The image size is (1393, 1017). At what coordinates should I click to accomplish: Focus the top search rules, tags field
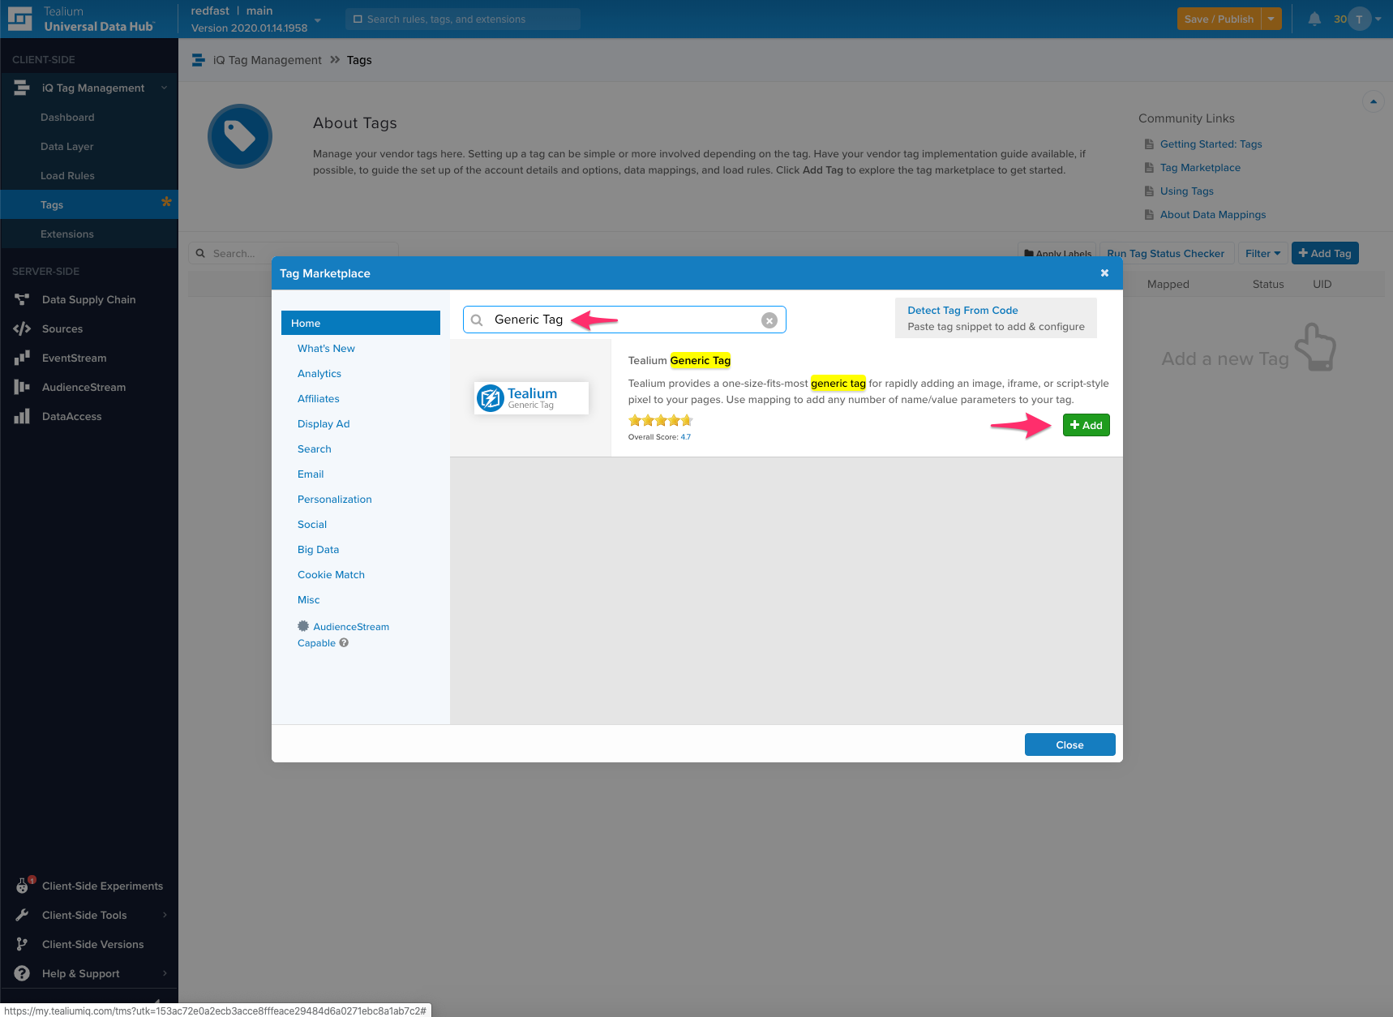pyautogui.click(x=463, y=19)
